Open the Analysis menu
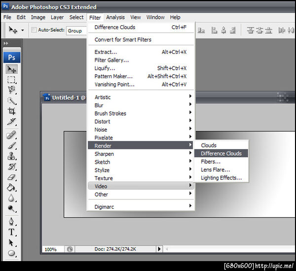 coord(115,17)
